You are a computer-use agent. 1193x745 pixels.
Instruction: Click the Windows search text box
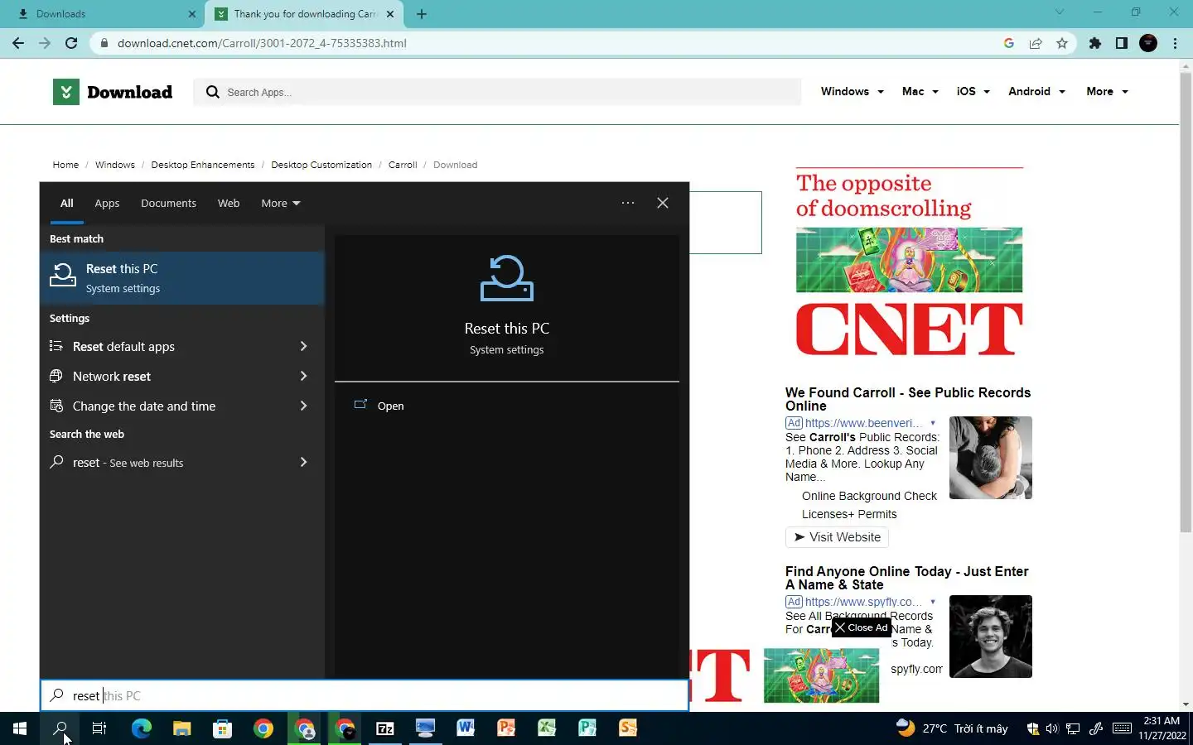click(365, 695)
